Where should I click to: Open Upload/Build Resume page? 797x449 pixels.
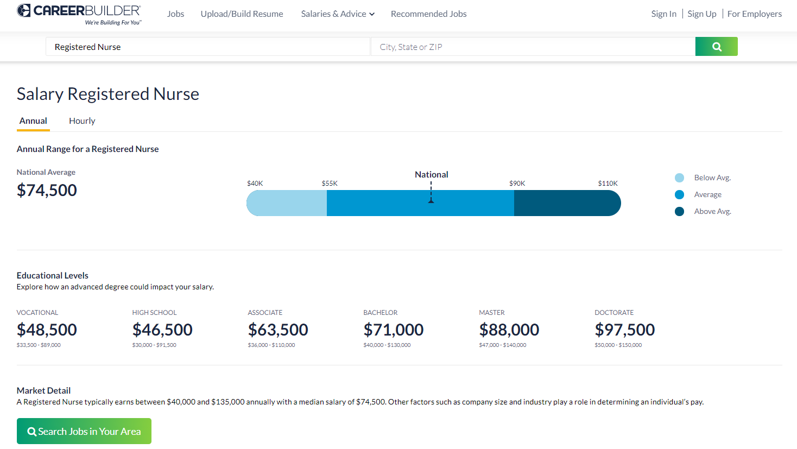tap(242, 14)
